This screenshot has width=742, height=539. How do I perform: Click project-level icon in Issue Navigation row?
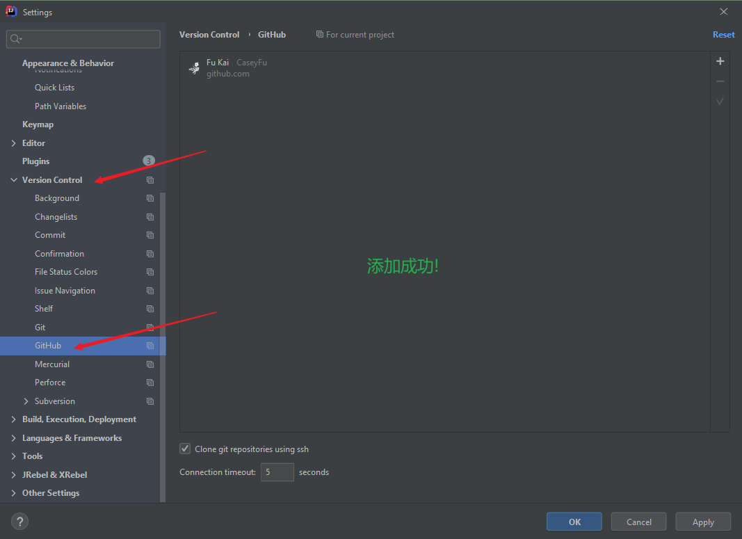(150, 291)
